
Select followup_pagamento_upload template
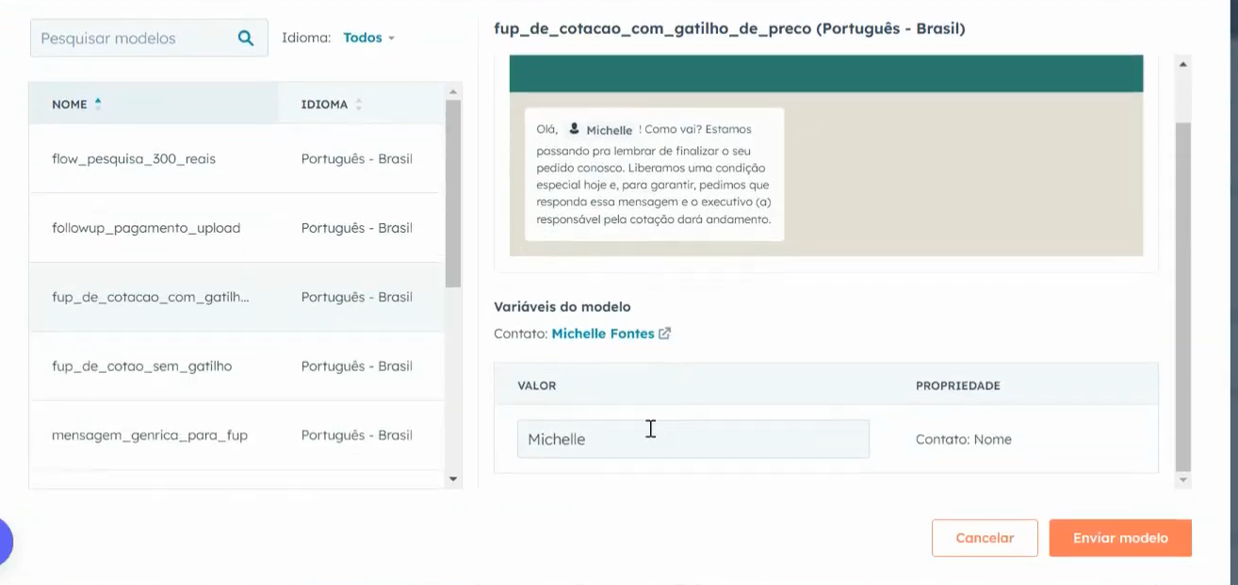[146, 228]
